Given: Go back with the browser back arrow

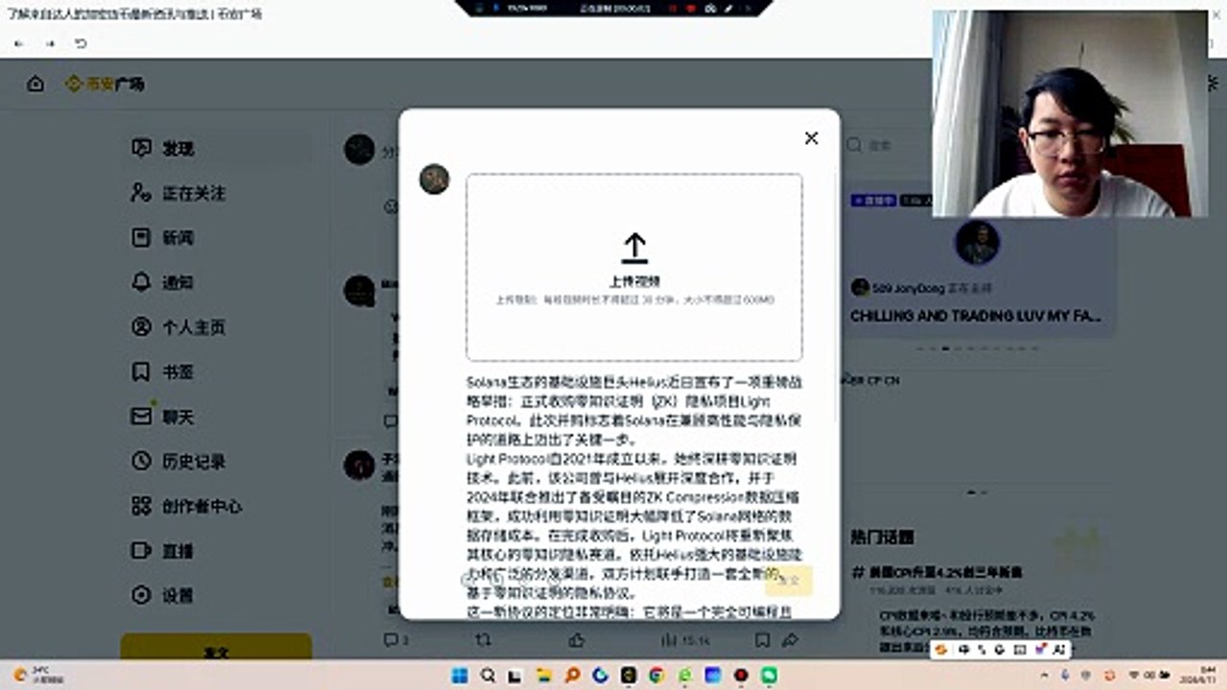Looking at the screenshot, I should [19, 44].
